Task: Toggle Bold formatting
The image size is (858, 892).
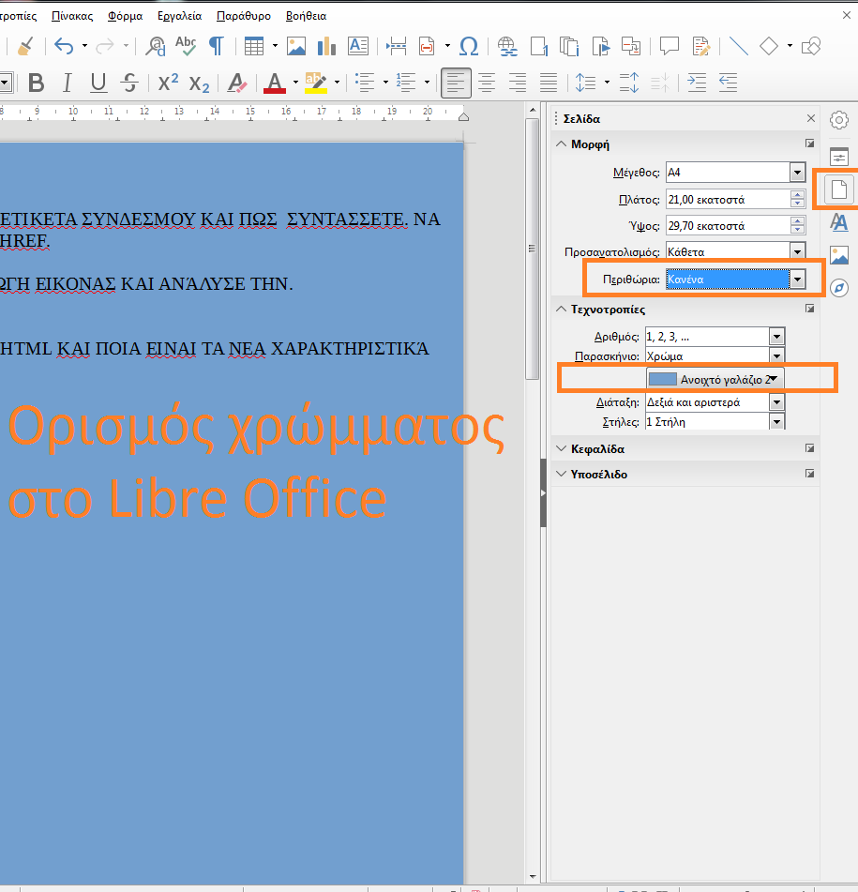Action: 37,83
